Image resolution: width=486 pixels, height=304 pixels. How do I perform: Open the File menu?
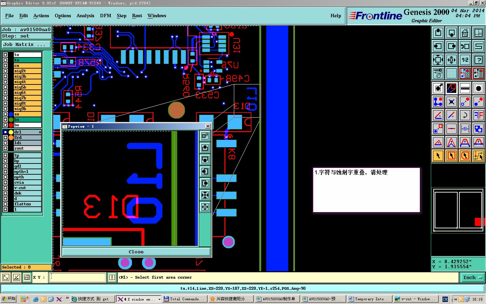point(9,16)
